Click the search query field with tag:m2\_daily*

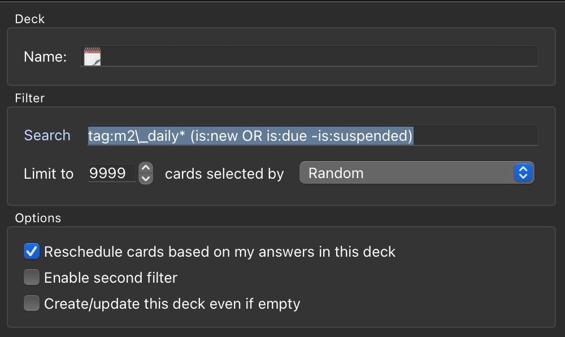pyautogui.click(x=312, y=135)
